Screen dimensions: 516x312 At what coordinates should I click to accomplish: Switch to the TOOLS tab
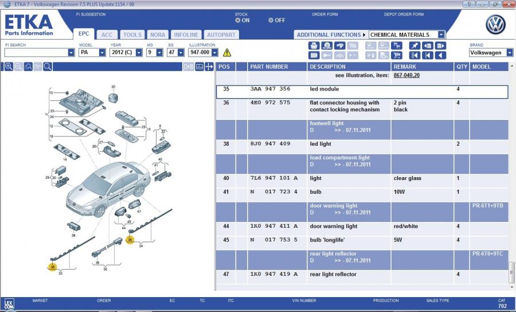[x=132, y=34]
